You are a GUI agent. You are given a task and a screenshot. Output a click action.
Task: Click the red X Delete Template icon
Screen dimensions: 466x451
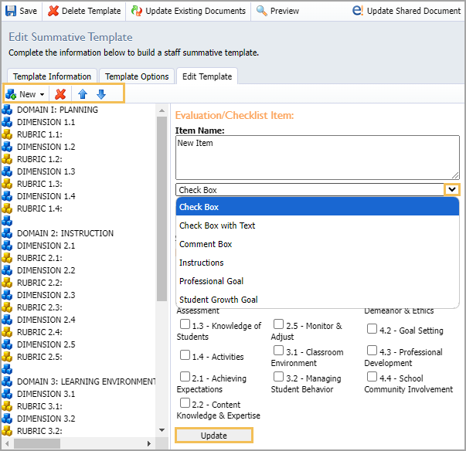pos(53,11)
